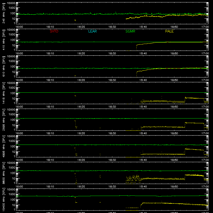213x213 pixels.
Task: Select the 410 MHz [SFU] axis title
Action: [4, 40]
